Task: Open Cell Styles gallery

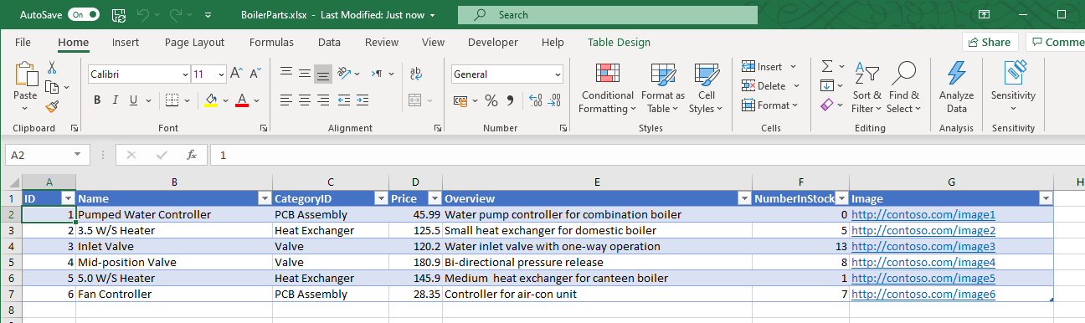Action: 707,88
